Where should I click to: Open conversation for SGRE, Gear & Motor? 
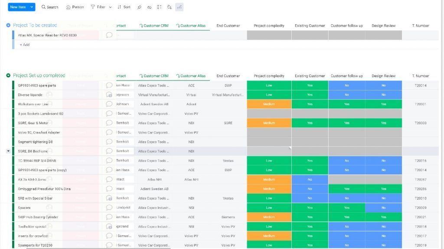point(109,123)
